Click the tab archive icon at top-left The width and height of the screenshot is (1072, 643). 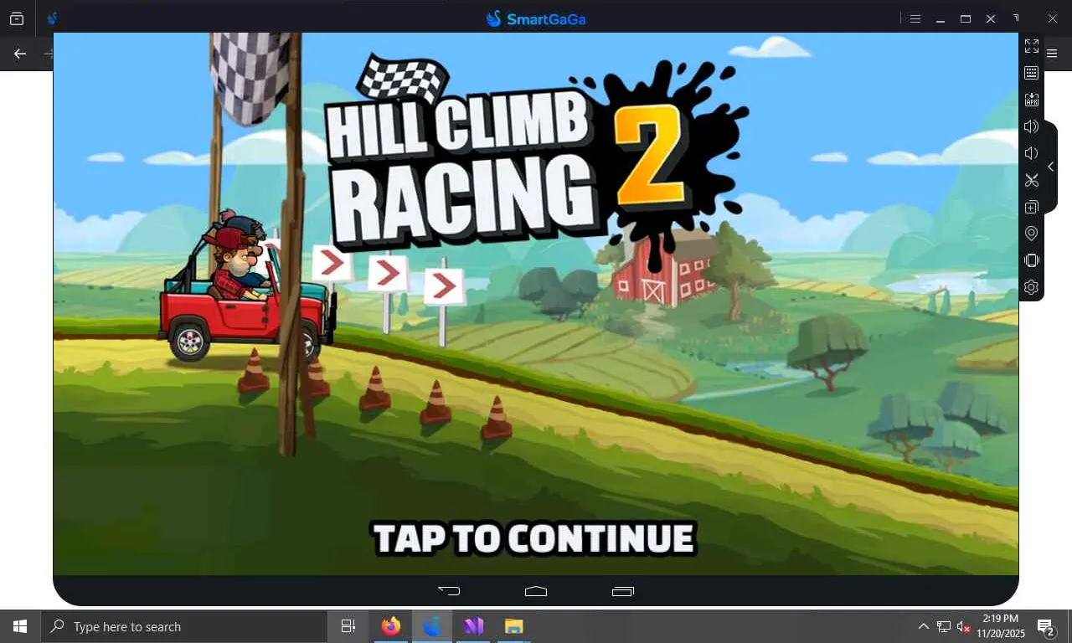point(17,18)
